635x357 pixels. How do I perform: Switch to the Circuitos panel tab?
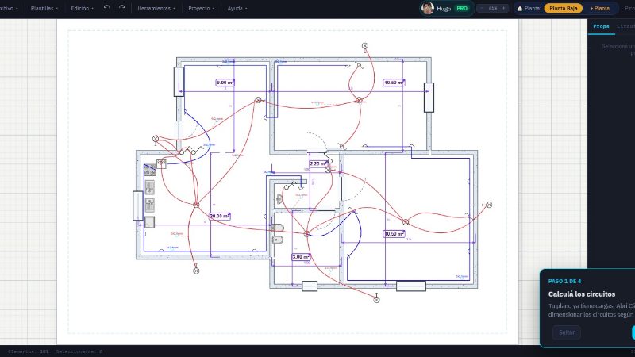[x=625, y=26]
